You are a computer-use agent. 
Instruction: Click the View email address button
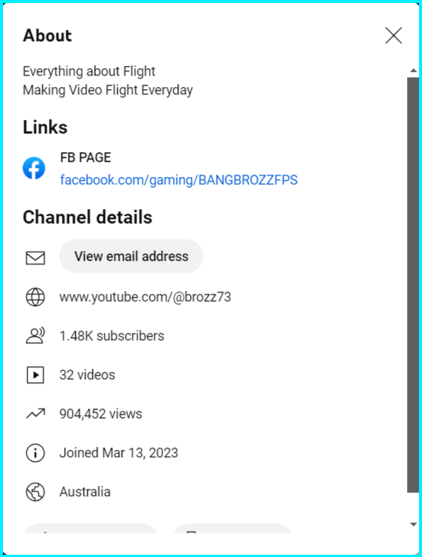131,256
